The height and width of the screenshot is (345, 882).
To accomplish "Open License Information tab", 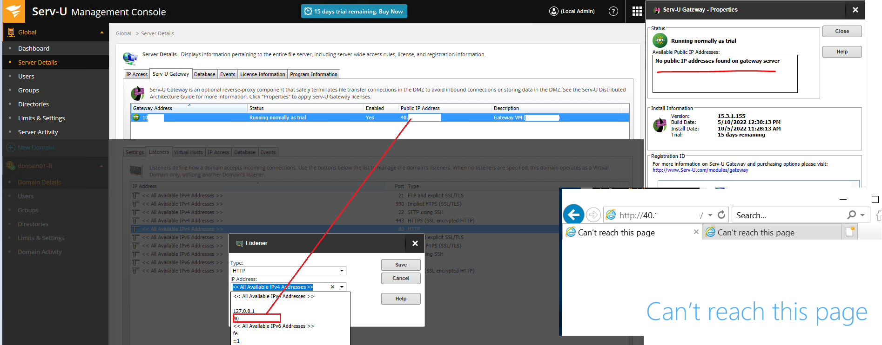I will coord(263,74).
